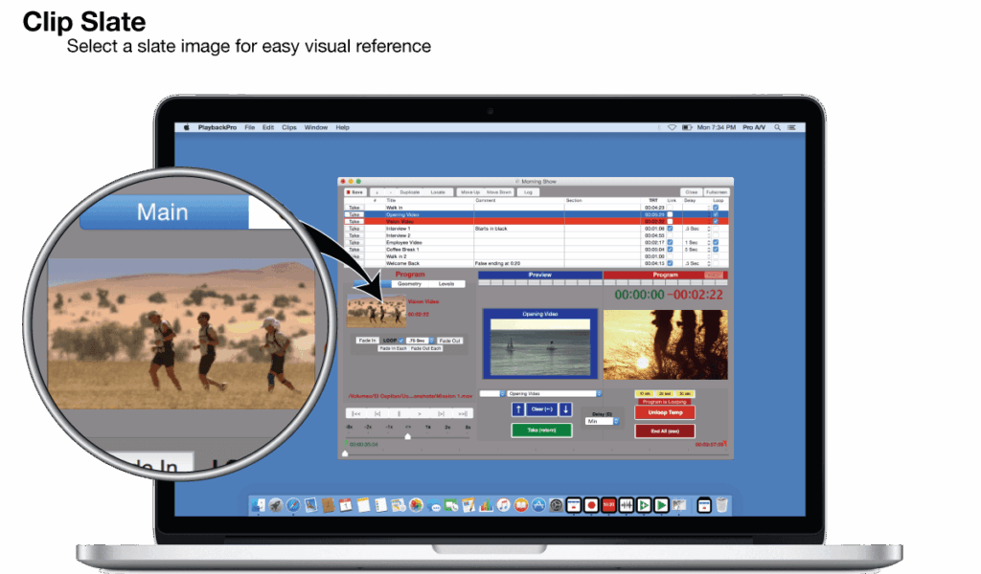Screen dimensions: 981x574
Task: Open Finder from the Dock
Action: point(258,505)
